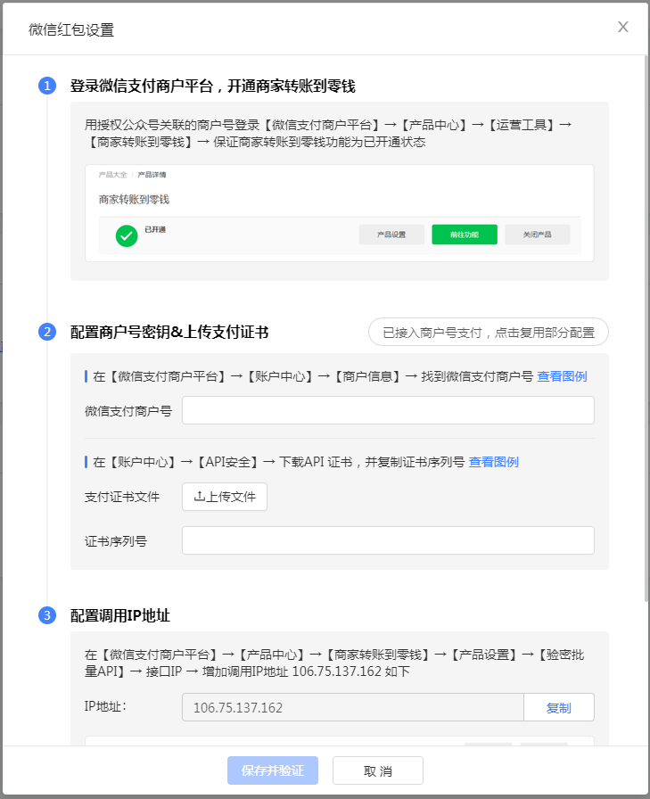Click the 上传文件 button

[224, 497]
